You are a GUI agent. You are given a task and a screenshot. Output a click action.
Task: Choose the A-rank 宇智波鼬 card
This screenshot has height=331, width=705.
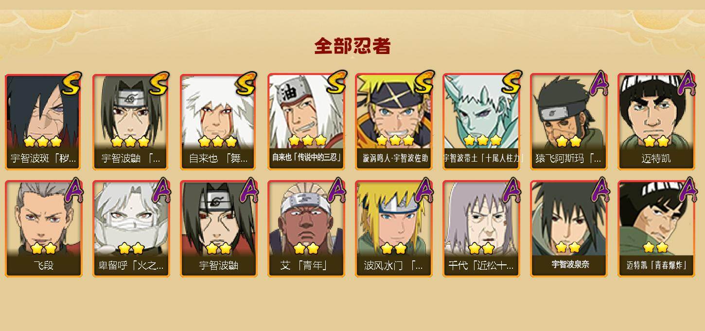click(x=218, y=229)
